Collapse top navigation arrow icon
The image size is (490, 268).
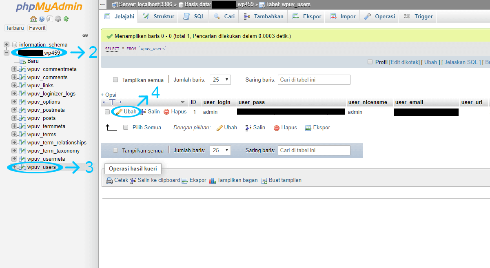(x=103, y=4)
